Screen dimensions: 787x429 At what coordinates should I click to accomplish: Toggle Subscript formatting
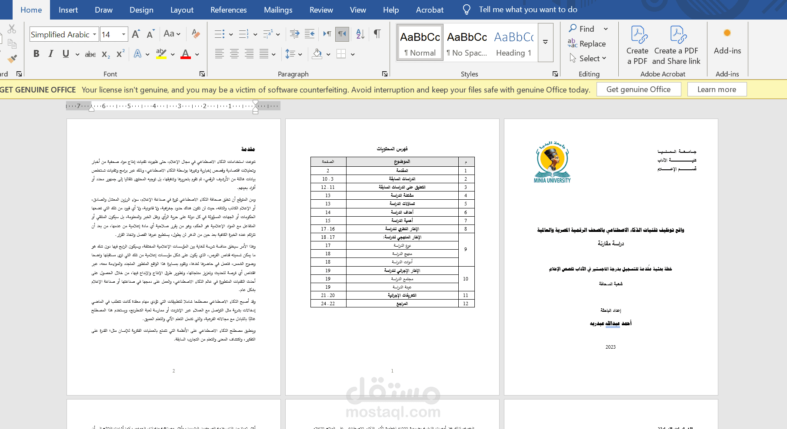pos(106,54)
